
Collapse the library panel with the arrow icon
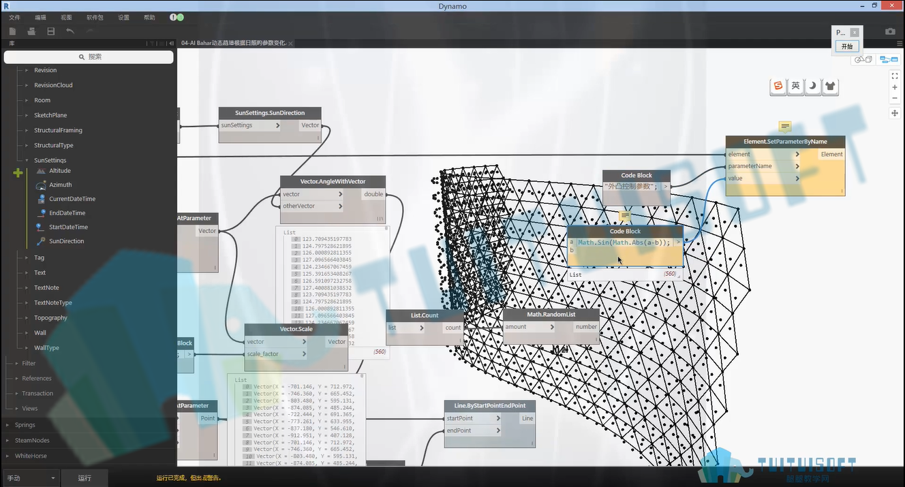171,43
